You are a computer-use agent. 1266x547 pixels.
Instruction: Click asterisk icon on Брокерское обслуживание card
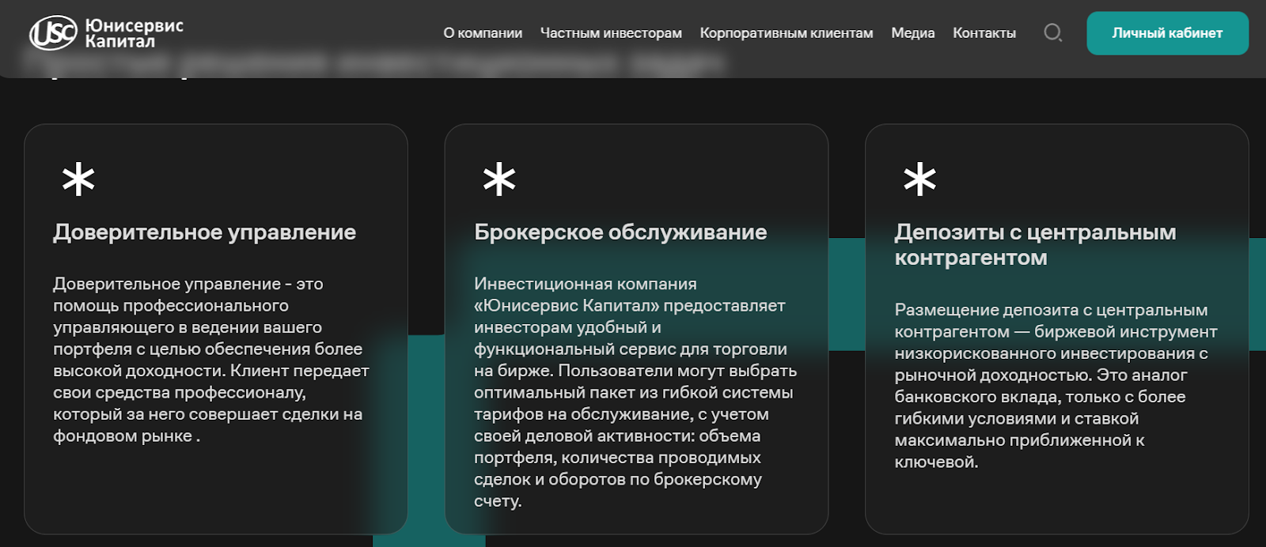coord(499,179)
